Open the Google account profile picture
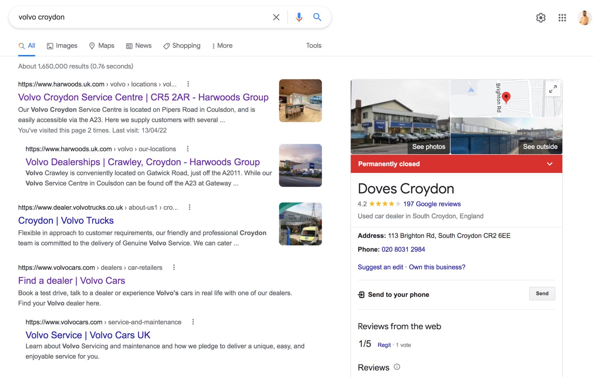The height and width of the screenshot is (377, 594). 584,17
